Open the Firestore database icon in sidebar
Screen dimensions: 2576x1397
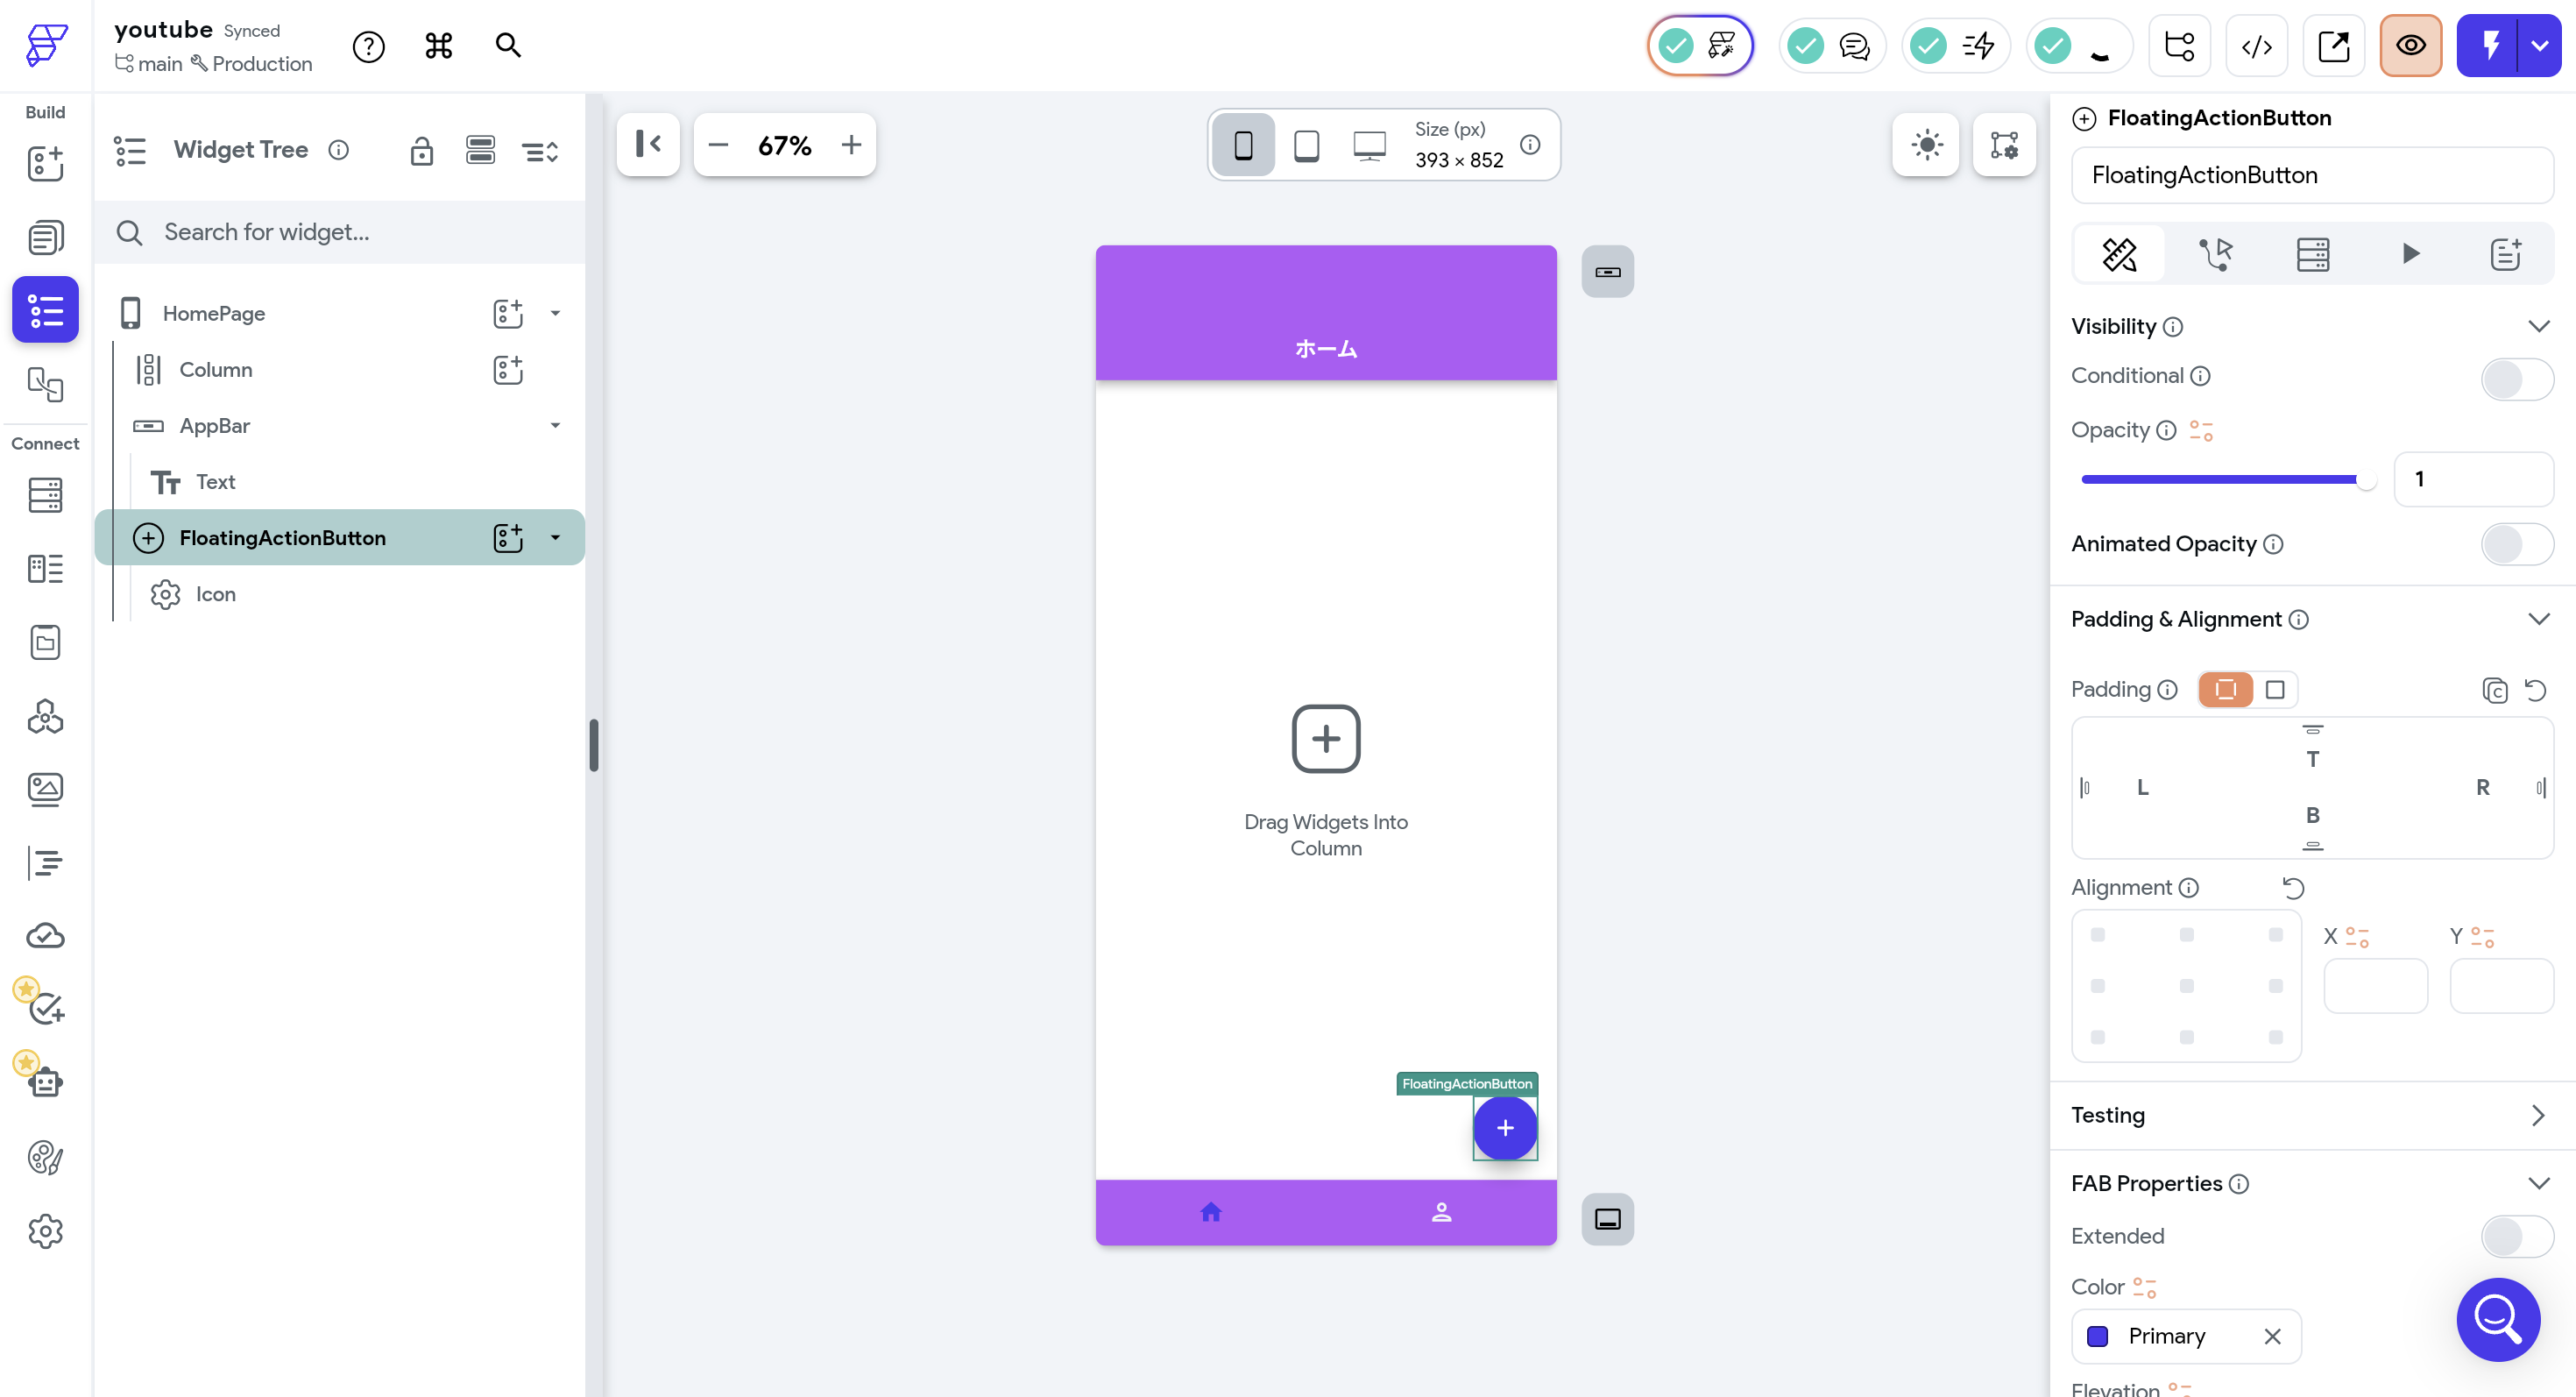pos(45,495)
